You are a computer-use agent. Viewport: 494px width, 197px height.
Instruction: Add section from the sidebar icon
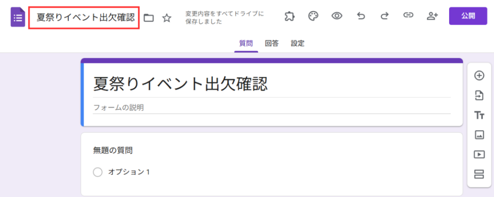(x=479, y=174)
